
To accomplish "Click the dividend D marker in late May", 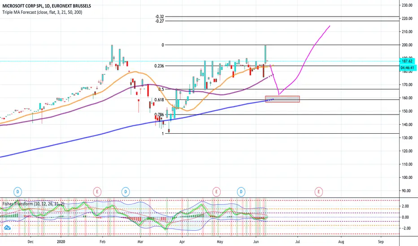I will [x=241, y=191].
